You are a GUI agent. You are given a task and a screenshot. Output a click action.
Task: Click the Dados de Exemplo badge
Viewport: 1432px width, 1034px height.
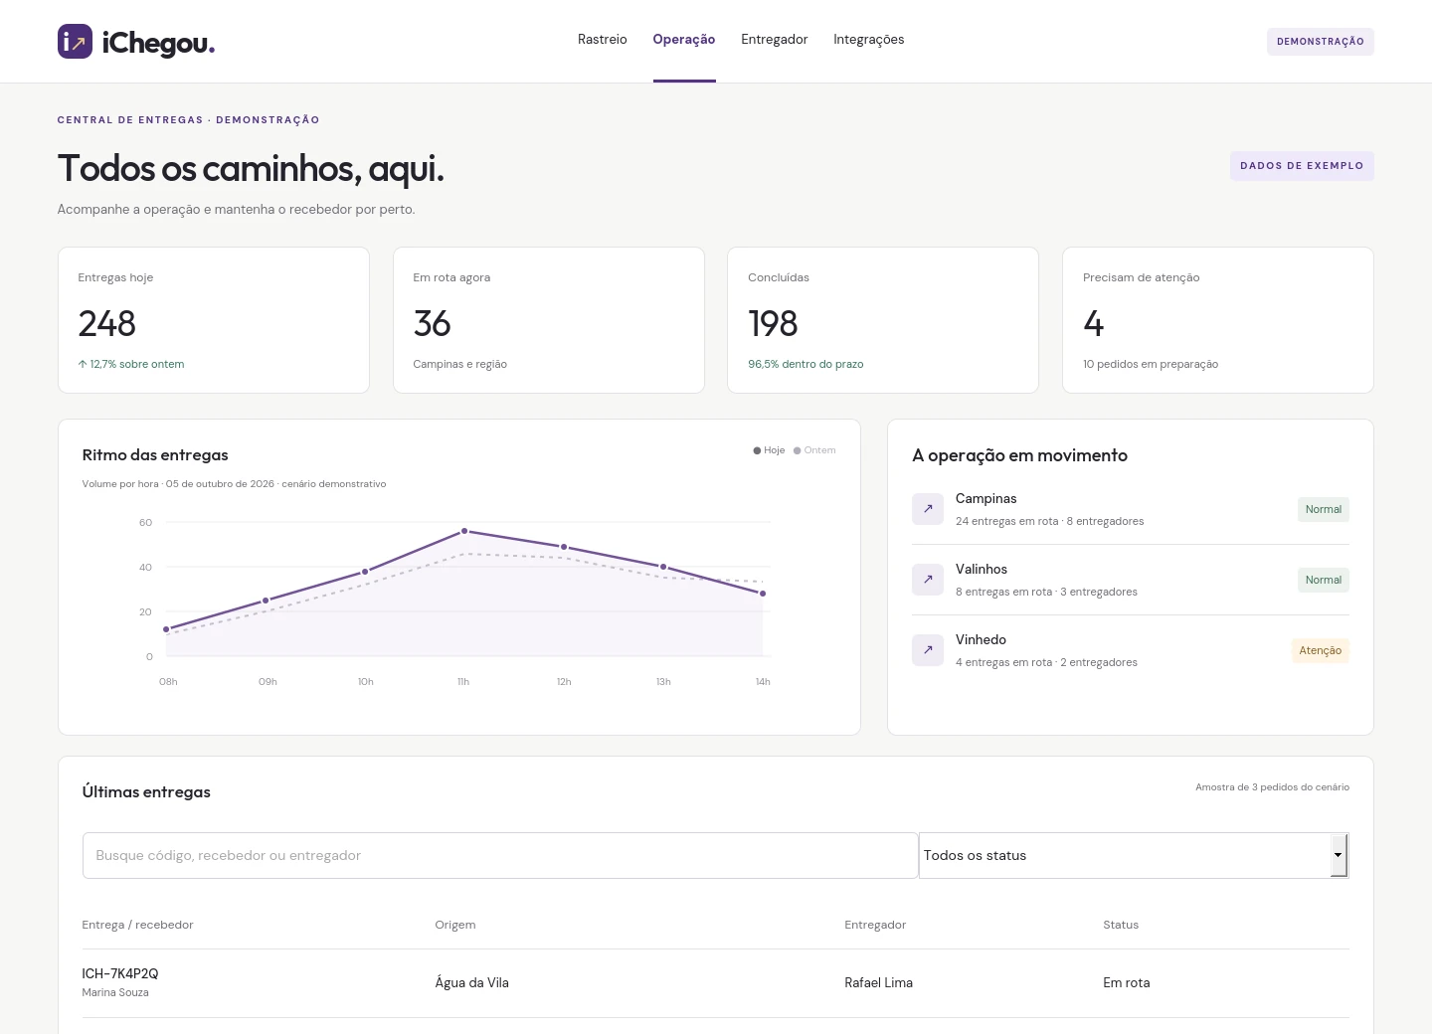click(x=1302, y=166)
